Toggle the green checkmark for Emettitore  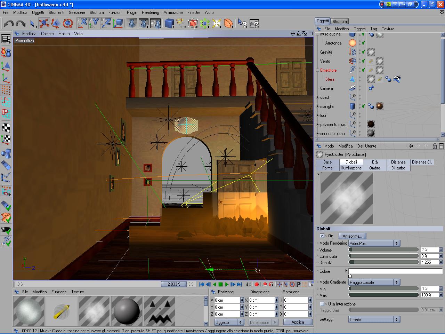click(x=363, y=70)
